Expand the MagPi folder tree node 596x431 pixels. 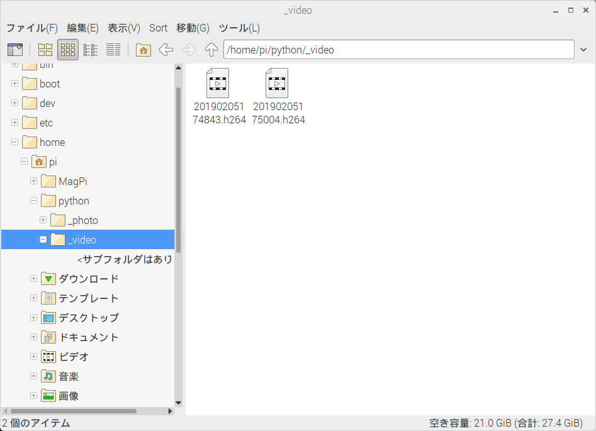tap(34, 181)
